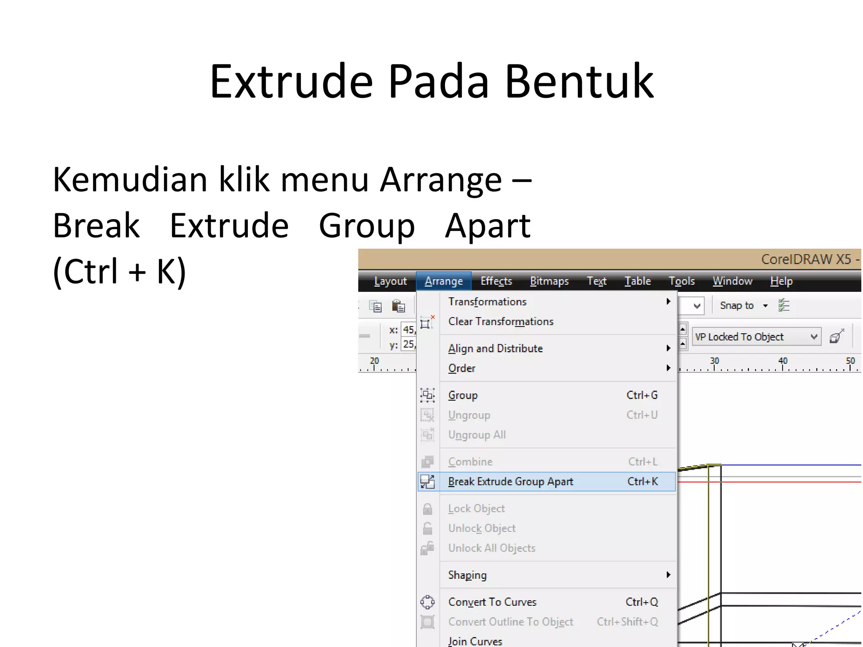863x647 pixels.
Task: Open the Tools menu
Action: 682,281
